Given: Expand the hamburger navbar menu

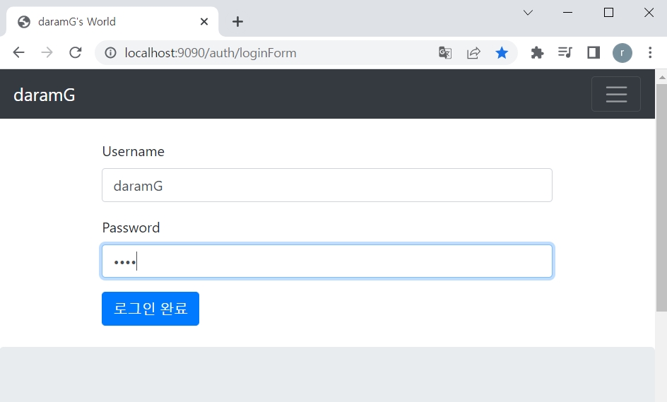Looking at the screenshot, I should coord(616,94).
